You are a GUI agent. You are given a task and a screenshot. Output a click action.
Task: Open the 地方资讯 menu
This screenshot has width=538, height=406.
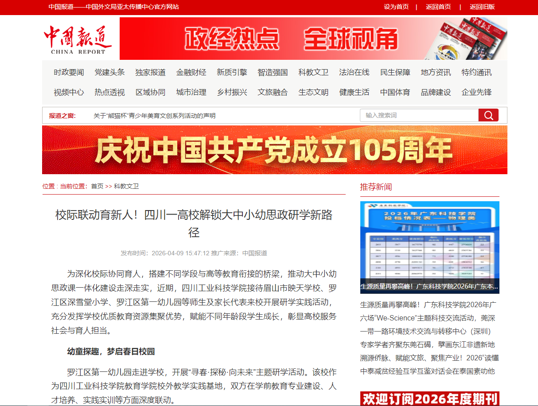tap(436, 72)
